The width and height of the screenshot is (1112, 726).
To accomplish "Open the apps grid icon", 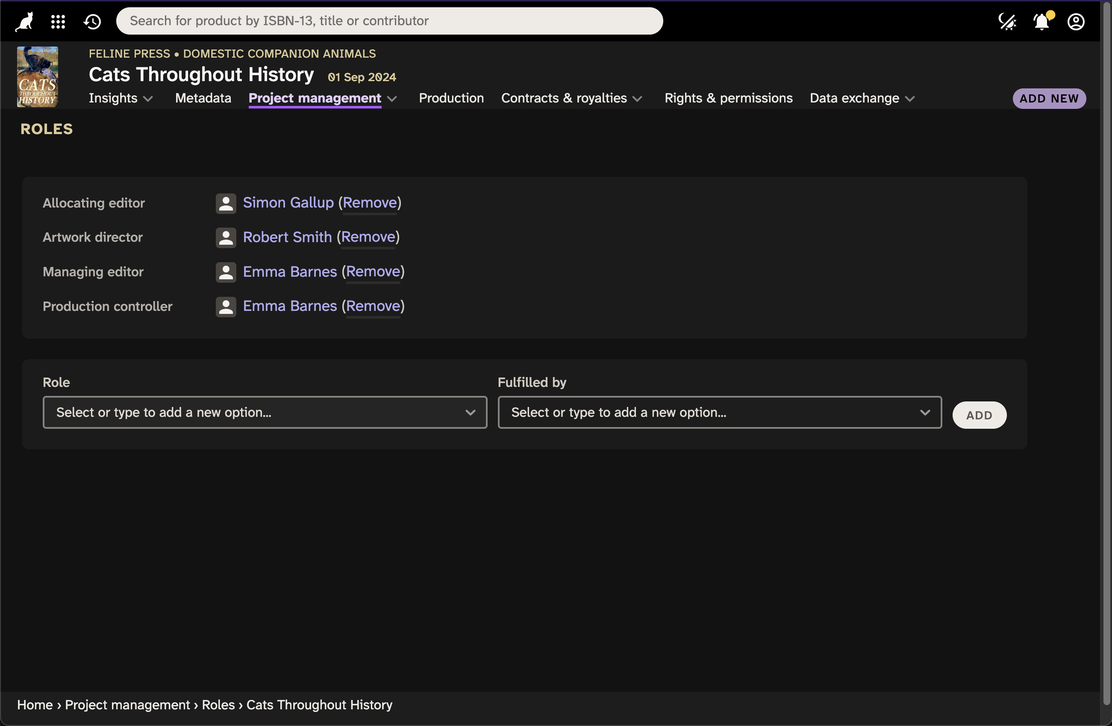I will coord(58,21).
